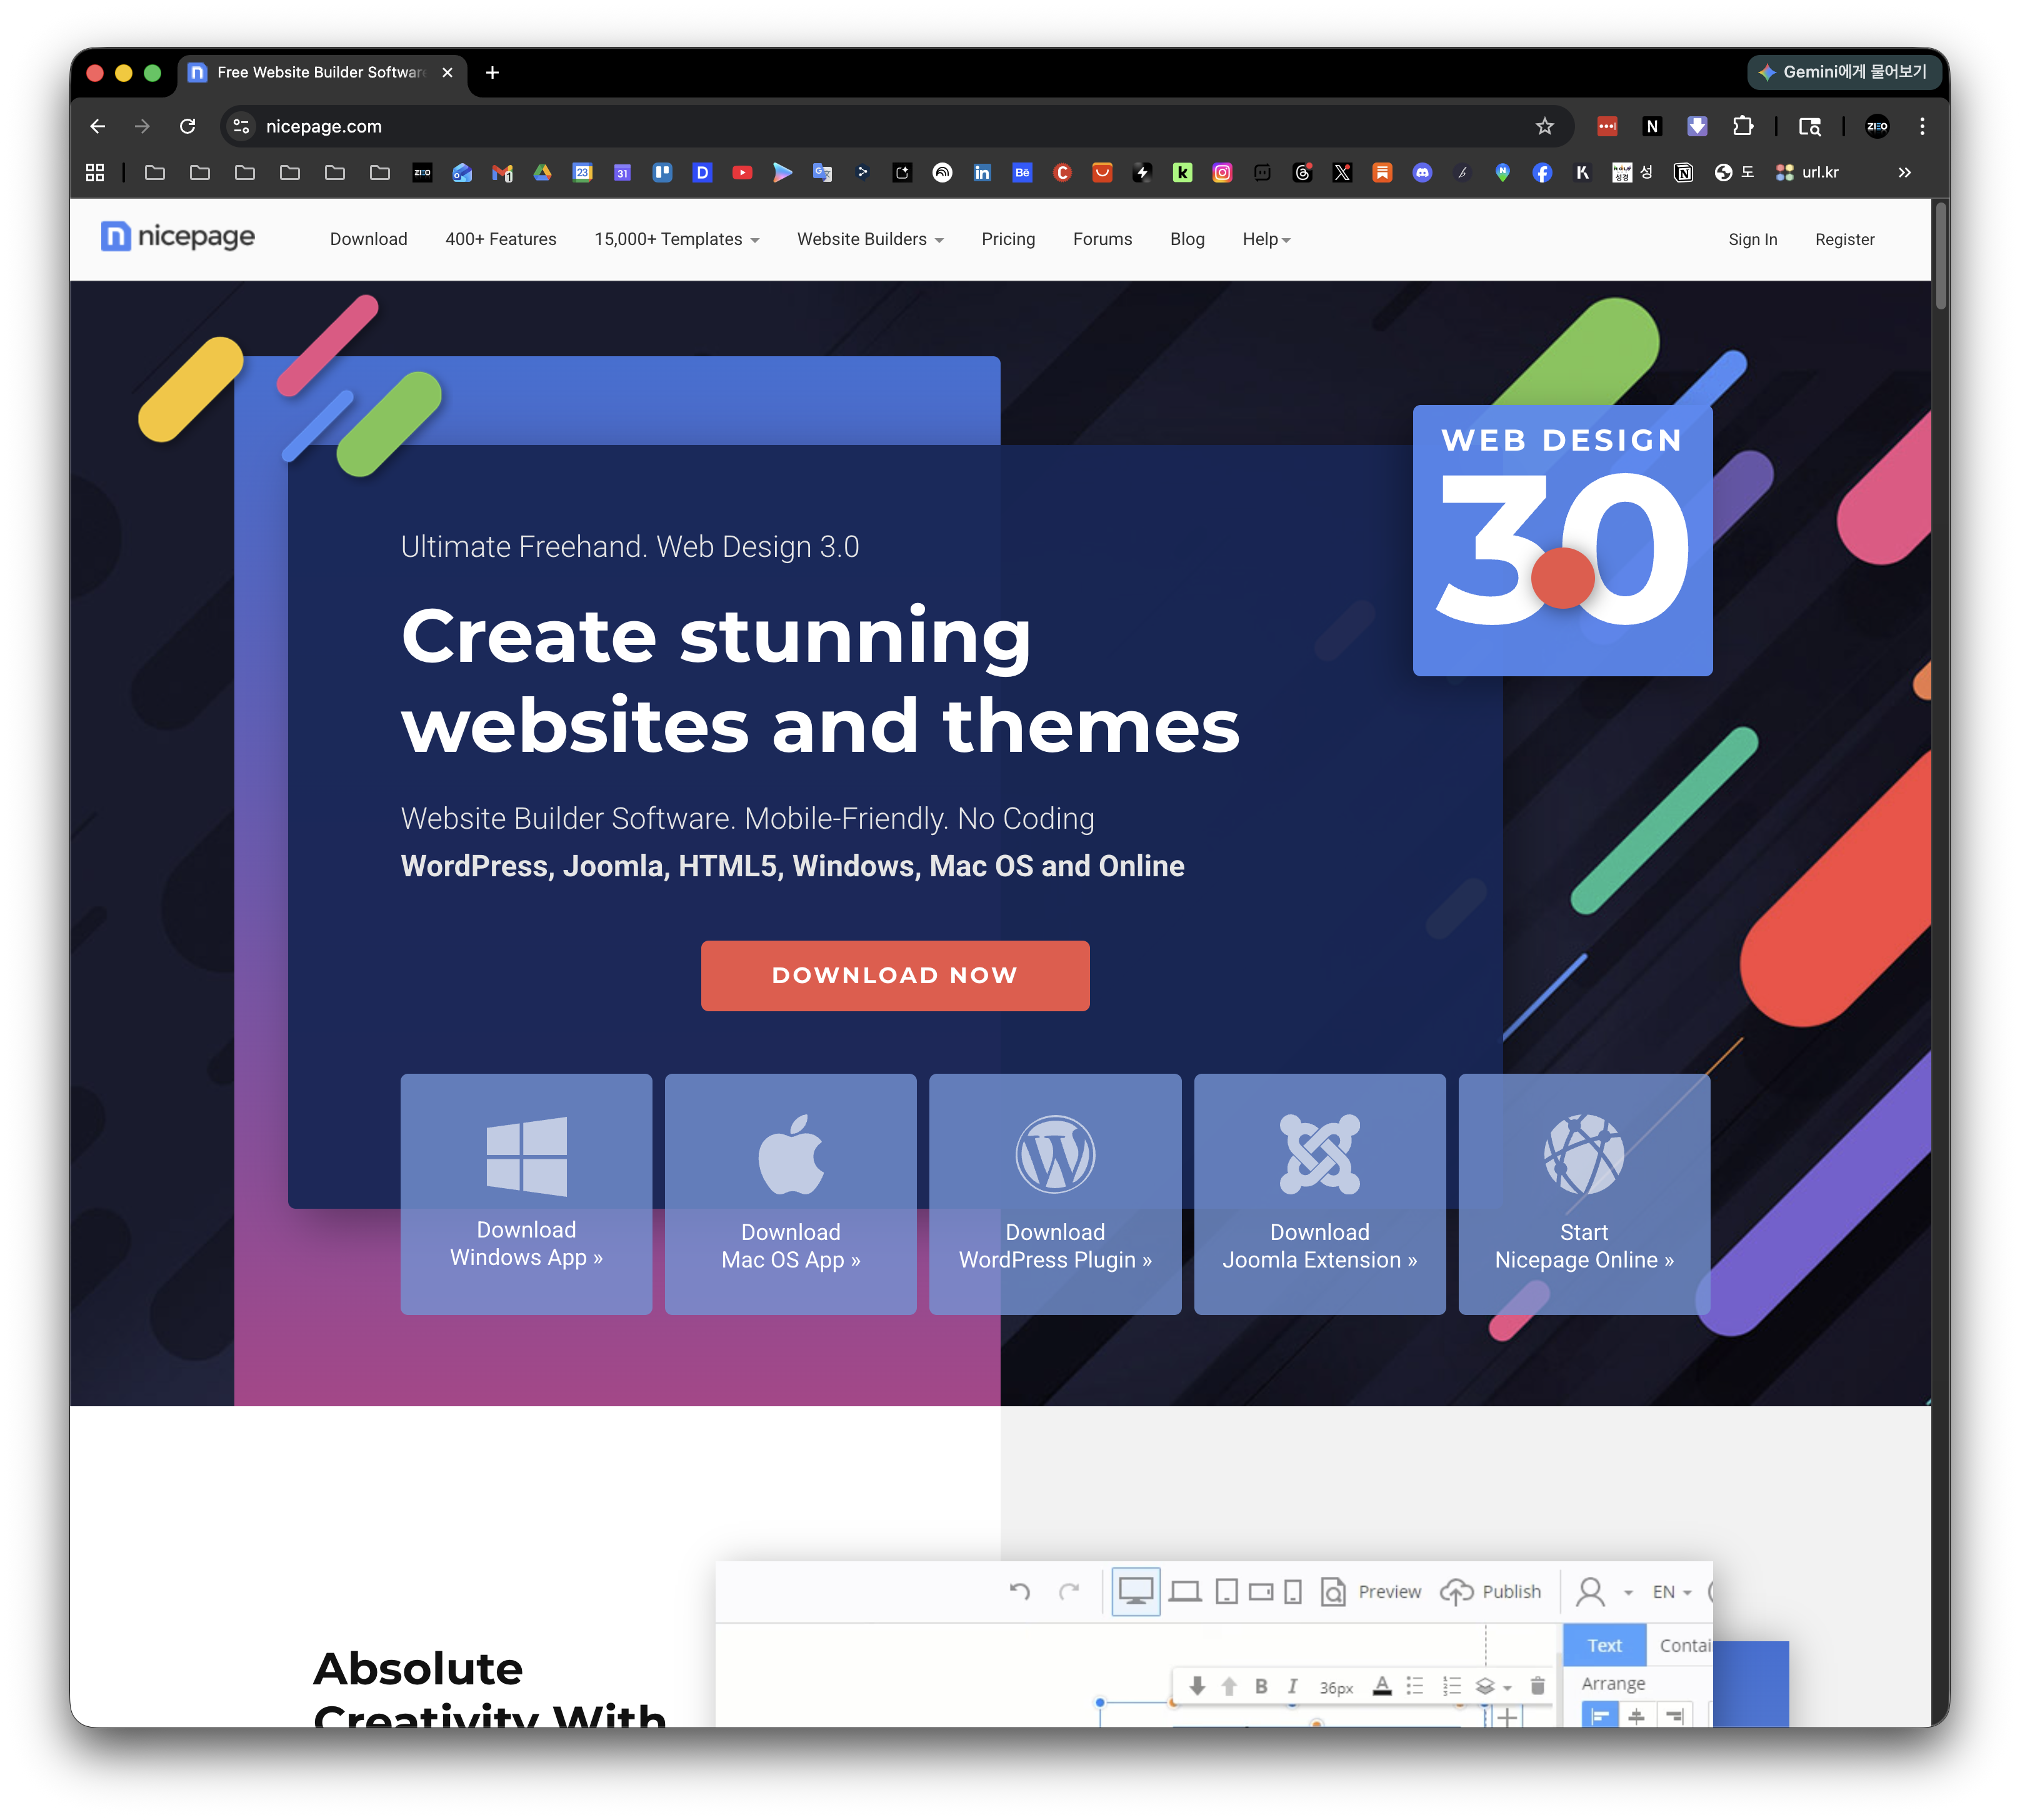The width and height of the screenshot is (2020, 1820).
Task: Click the trash icon in editor preview
Action: (1538, 1687)
